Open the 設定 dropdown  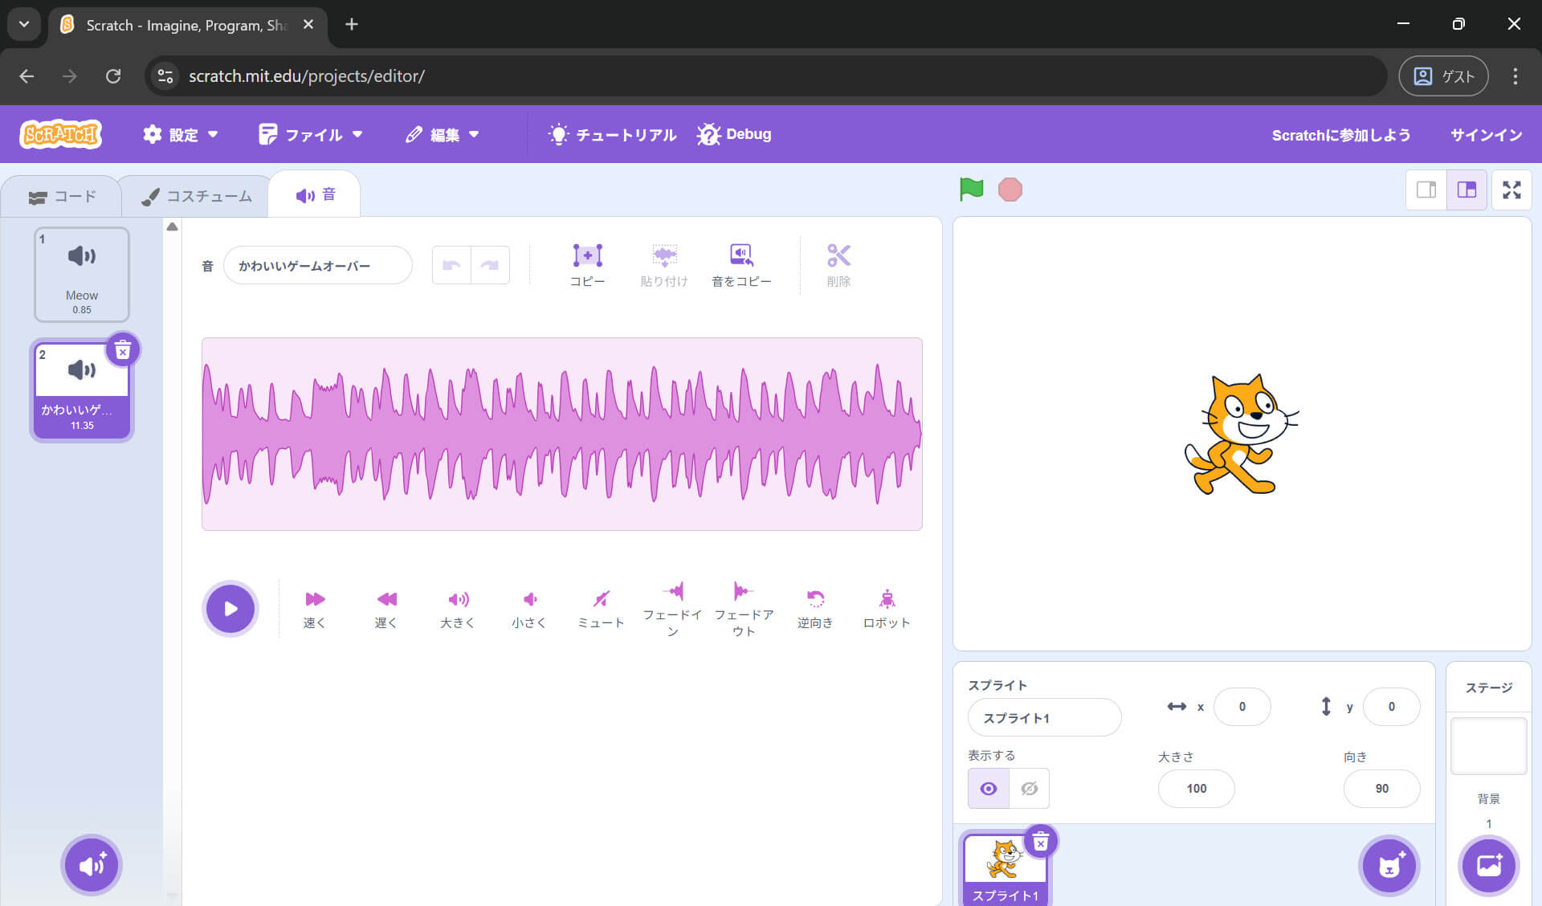[181, 134]
